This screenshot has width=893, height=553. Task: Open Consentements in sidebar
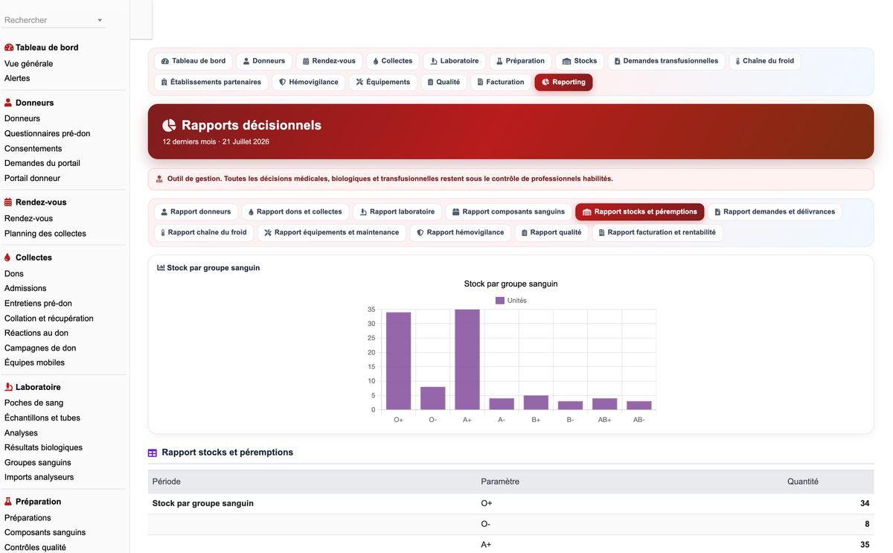coord(33,149)
